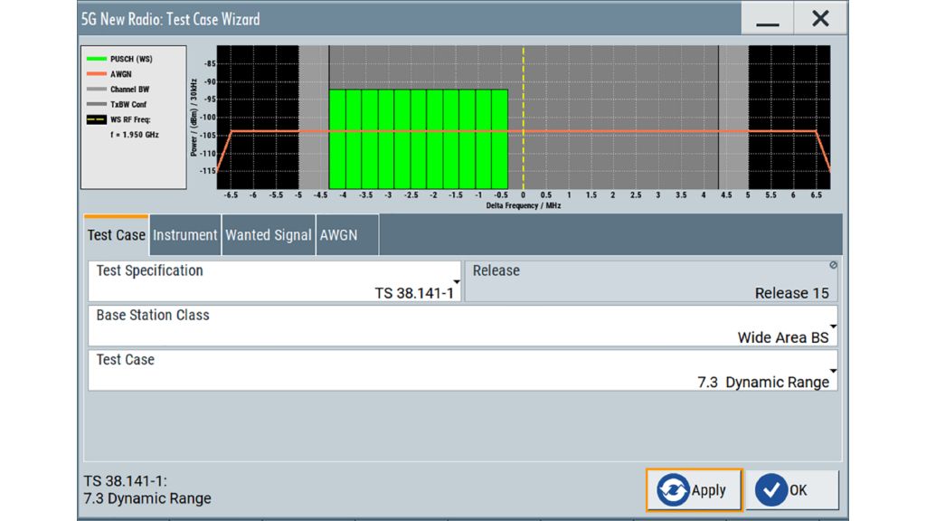Screen dimensions: 926x521
Task: Select the AWGN tab
Action: pos(338,235)
